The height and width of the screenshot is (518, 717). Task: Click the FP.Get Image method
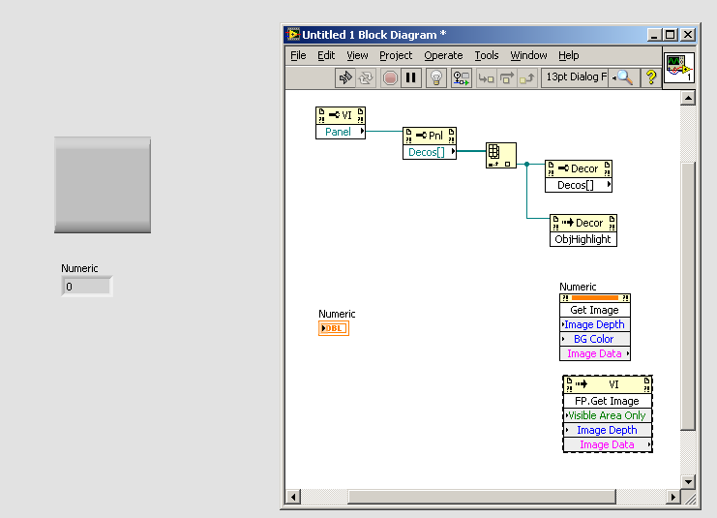click(x=608, y=401)
